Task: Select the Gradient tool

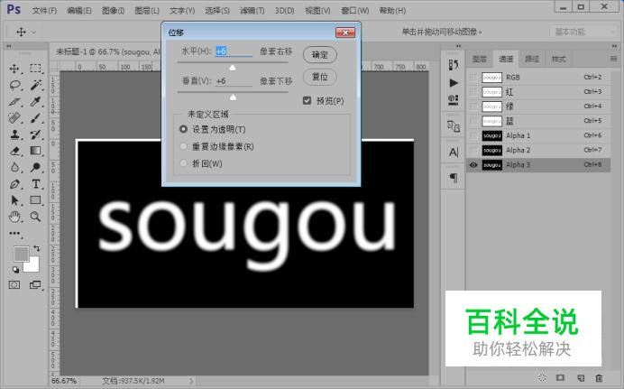Action: point(35,151)
